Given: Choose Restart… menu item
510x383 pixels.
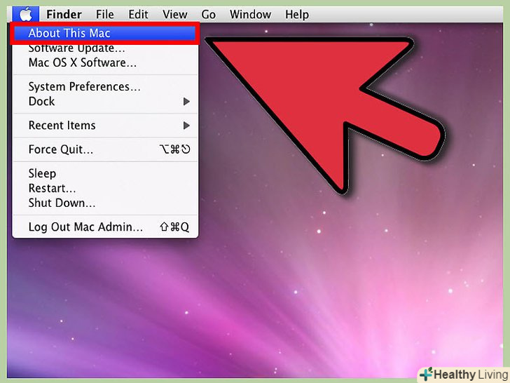Looking at the screenshot, I should tap(105, 188).
